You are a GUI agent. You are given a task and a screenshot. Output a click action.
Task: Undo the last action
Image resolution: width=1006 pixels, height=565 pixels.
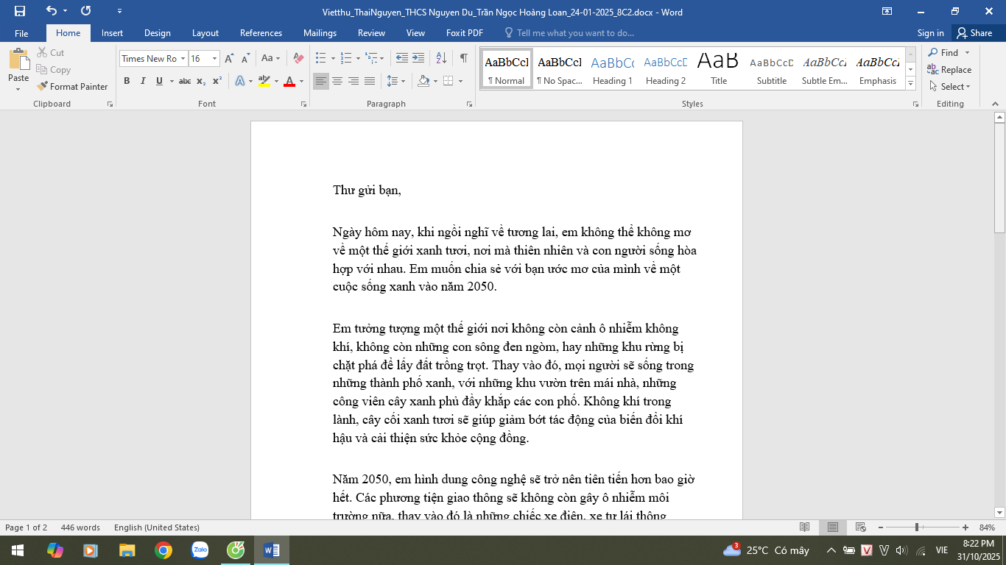tap(51, 11)
